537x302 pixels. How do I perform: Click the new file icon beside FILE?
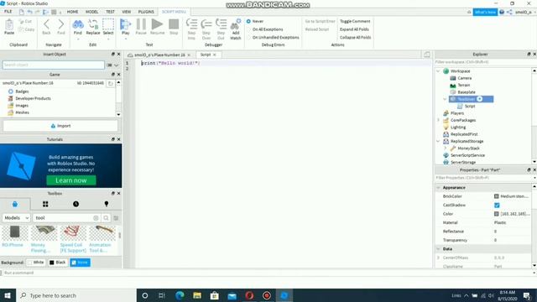tap(21, 12)
